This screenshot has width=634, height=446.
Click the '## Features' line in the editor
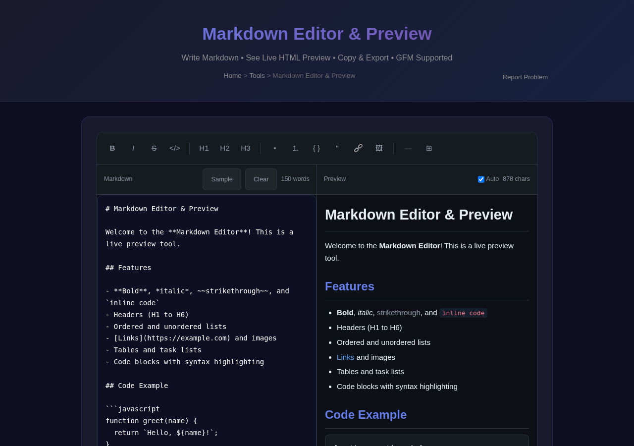coord(128,268)
